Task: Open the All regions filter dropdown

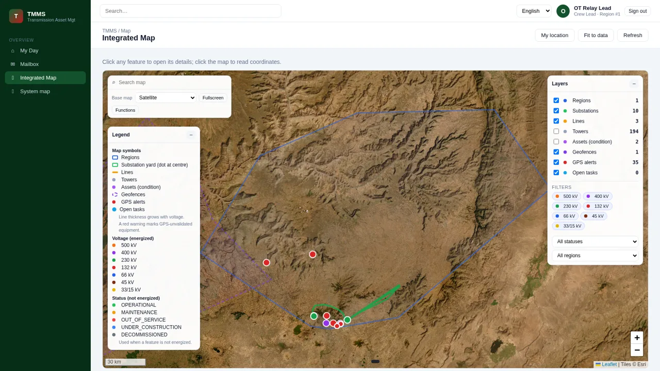Action: tap(595, 256)
